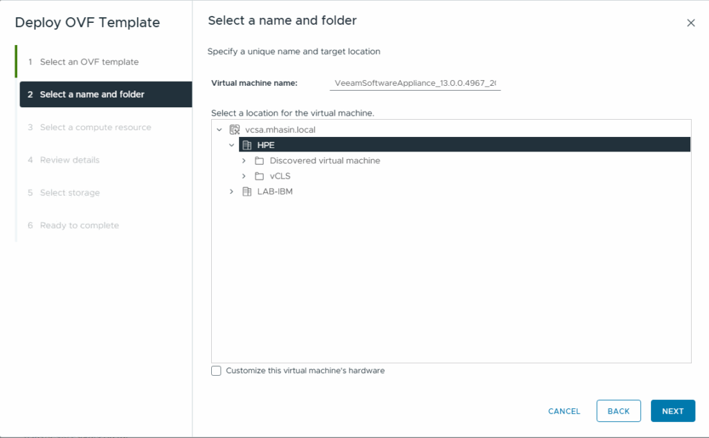The image size is (709, 438).
Task: Click the Virtual machine name text field
Action: click(415, 84)
